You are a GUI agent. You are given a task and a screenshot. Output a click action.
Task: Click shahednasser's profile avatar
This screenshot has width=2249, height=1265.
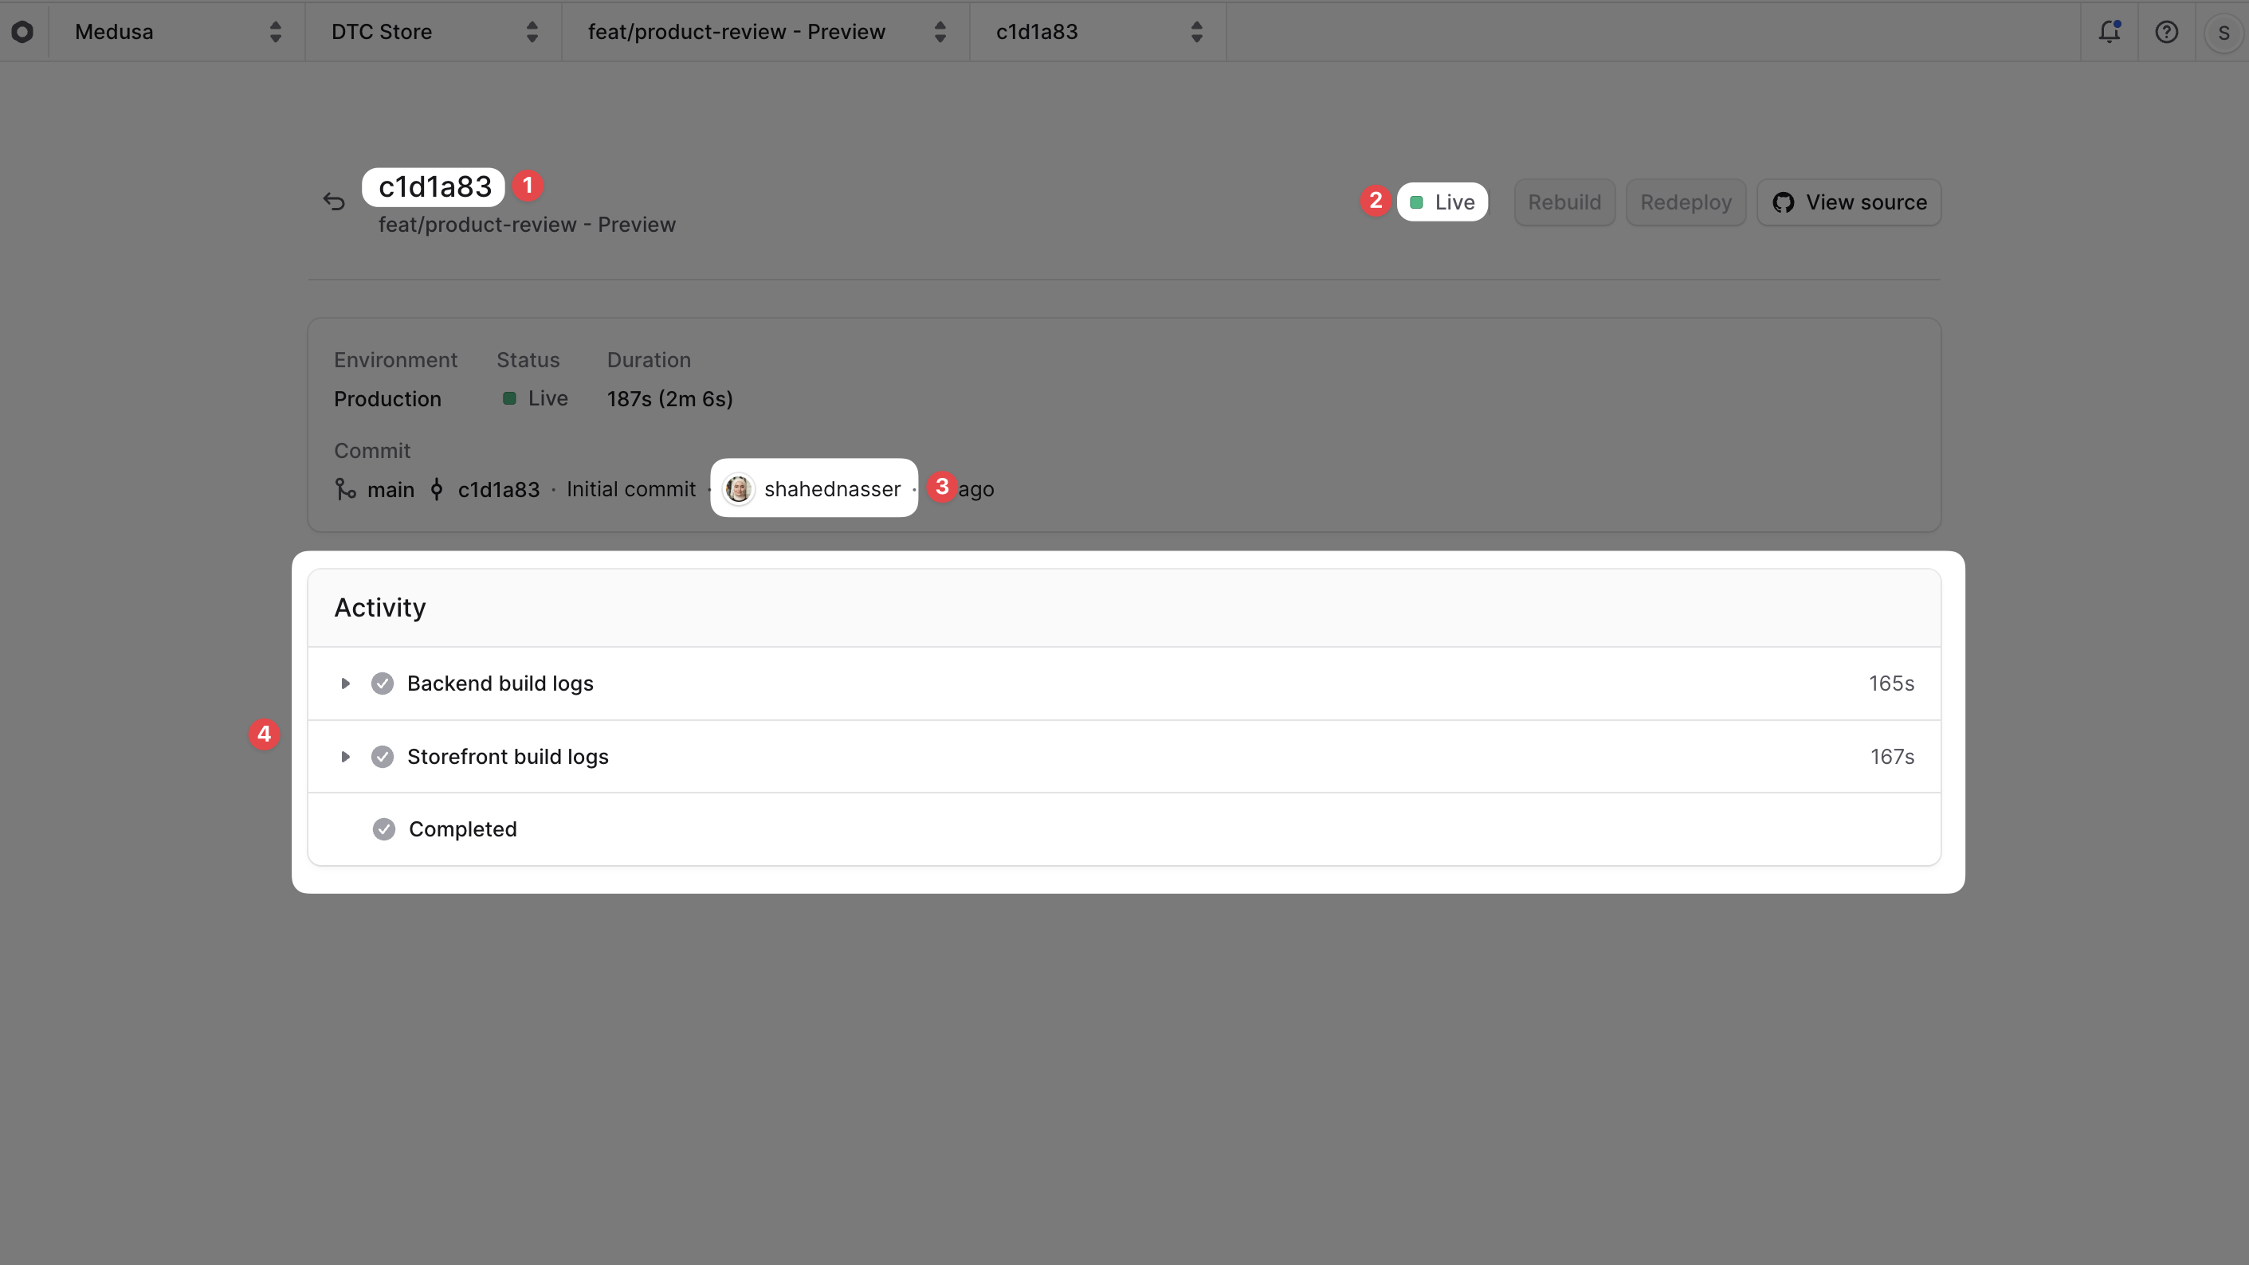click(x=739, y=488)
